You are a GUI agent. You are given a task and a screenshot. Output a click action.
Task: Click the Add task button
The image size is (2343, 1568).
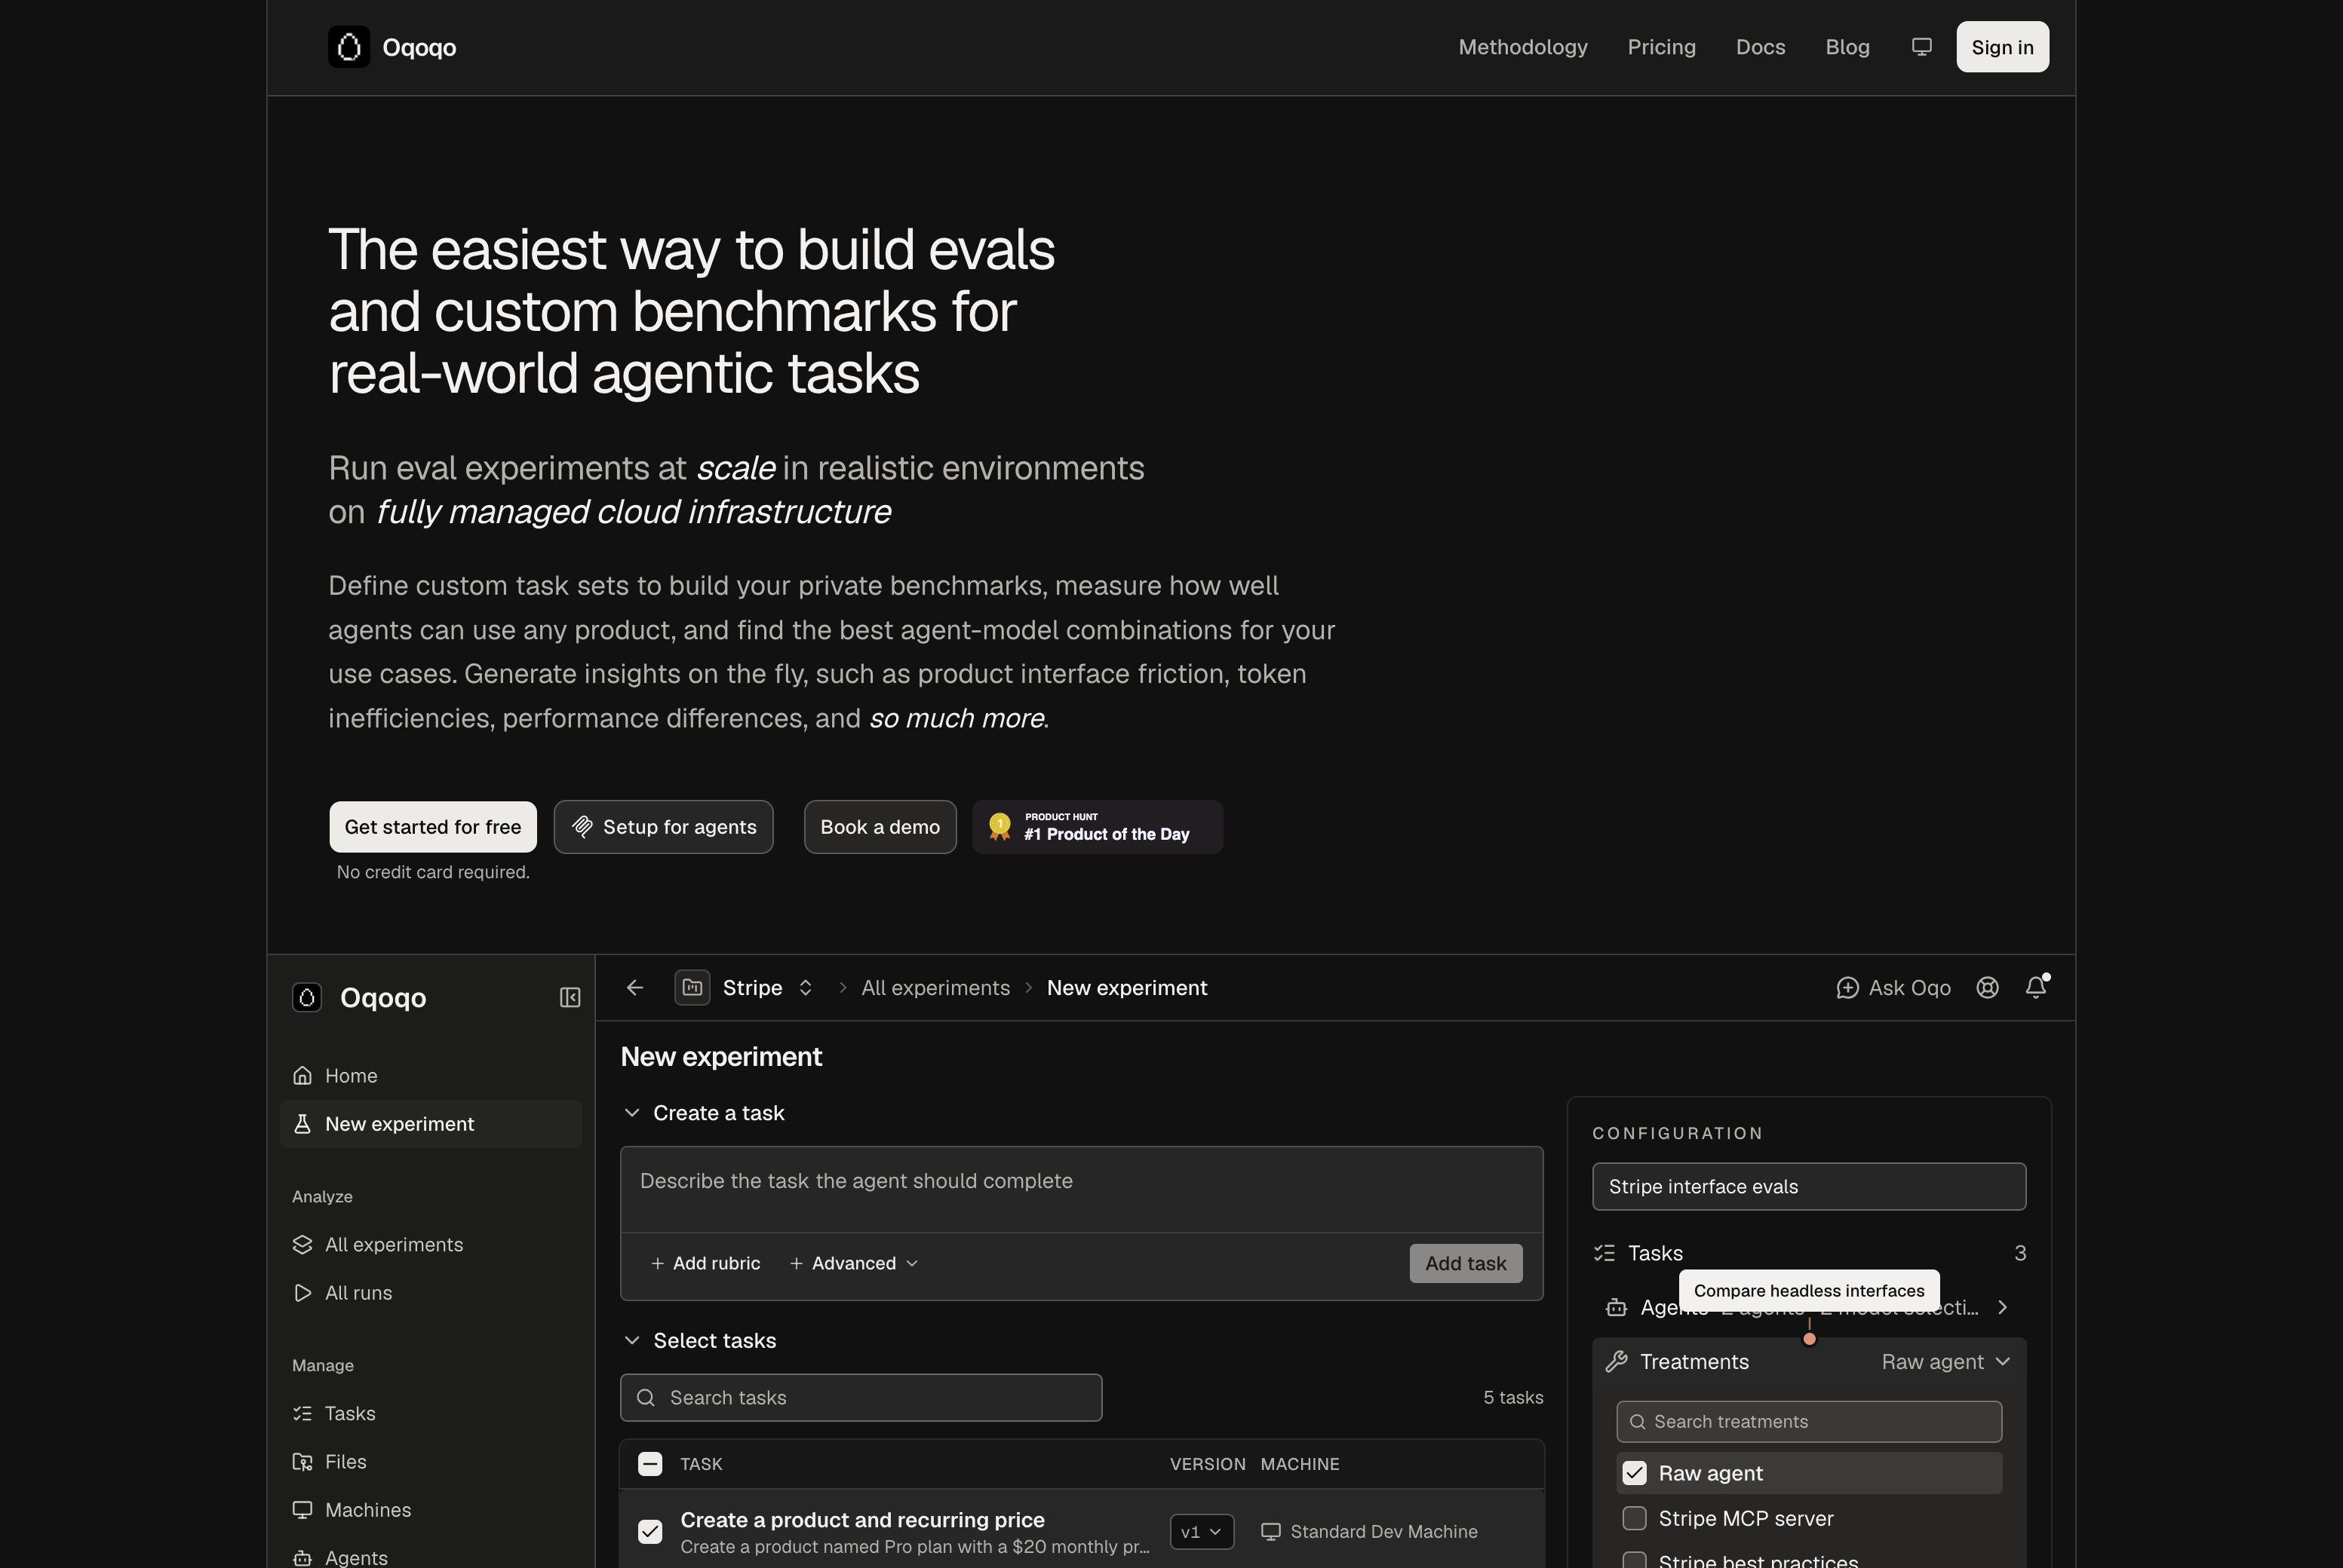(x=1466, y=1263)
